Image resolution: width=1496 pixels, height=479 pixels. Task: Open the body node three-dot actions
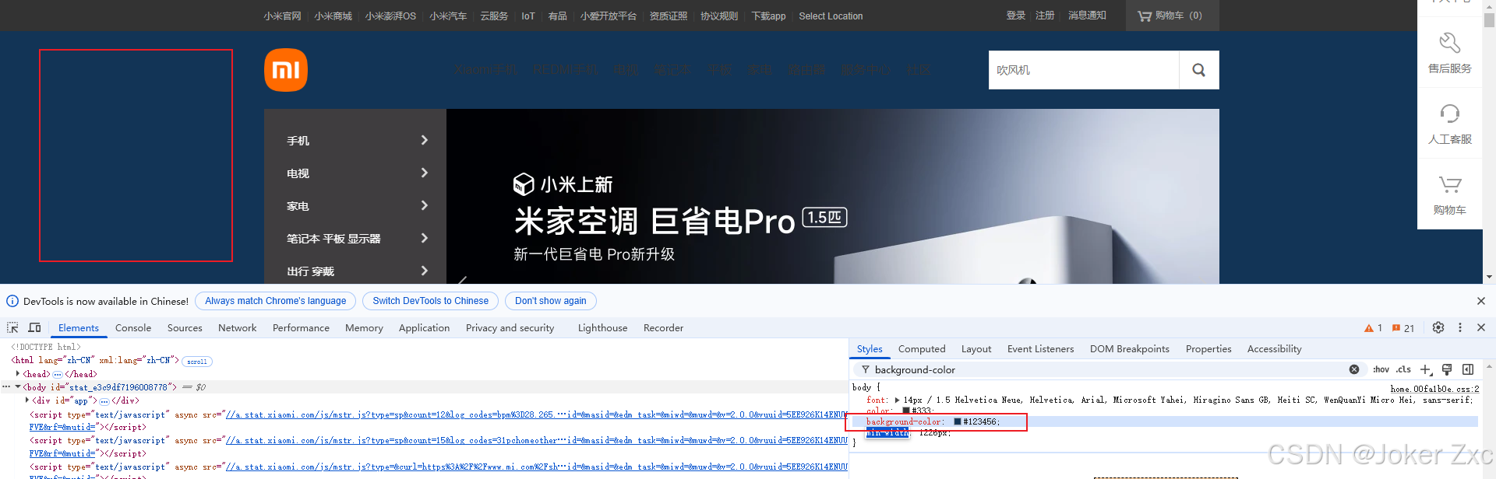6,386
